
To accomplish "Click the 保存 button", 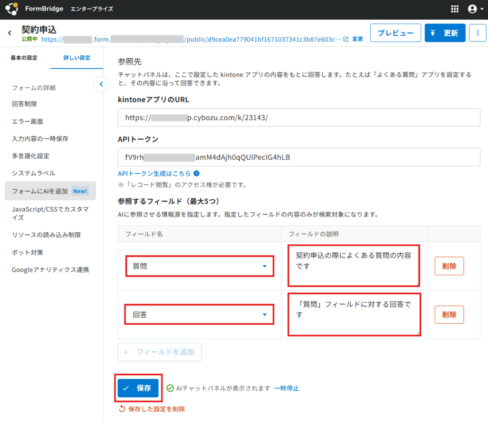I will click(138, 388).
